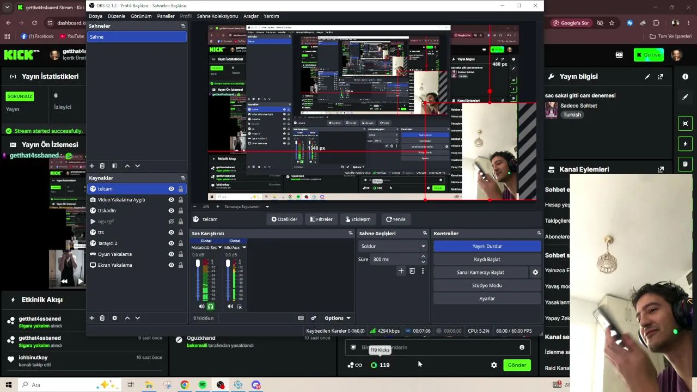The image size is (697, 392).
Task: Hide the tts source
Action: (171, 232)
